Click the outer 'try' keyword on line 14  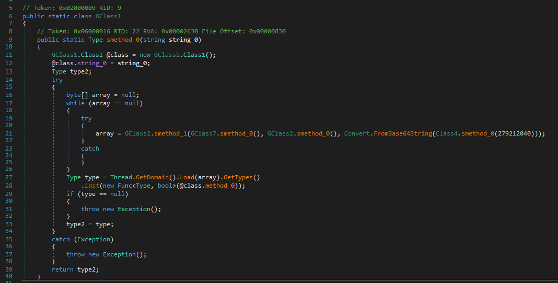tap(57, 80)
